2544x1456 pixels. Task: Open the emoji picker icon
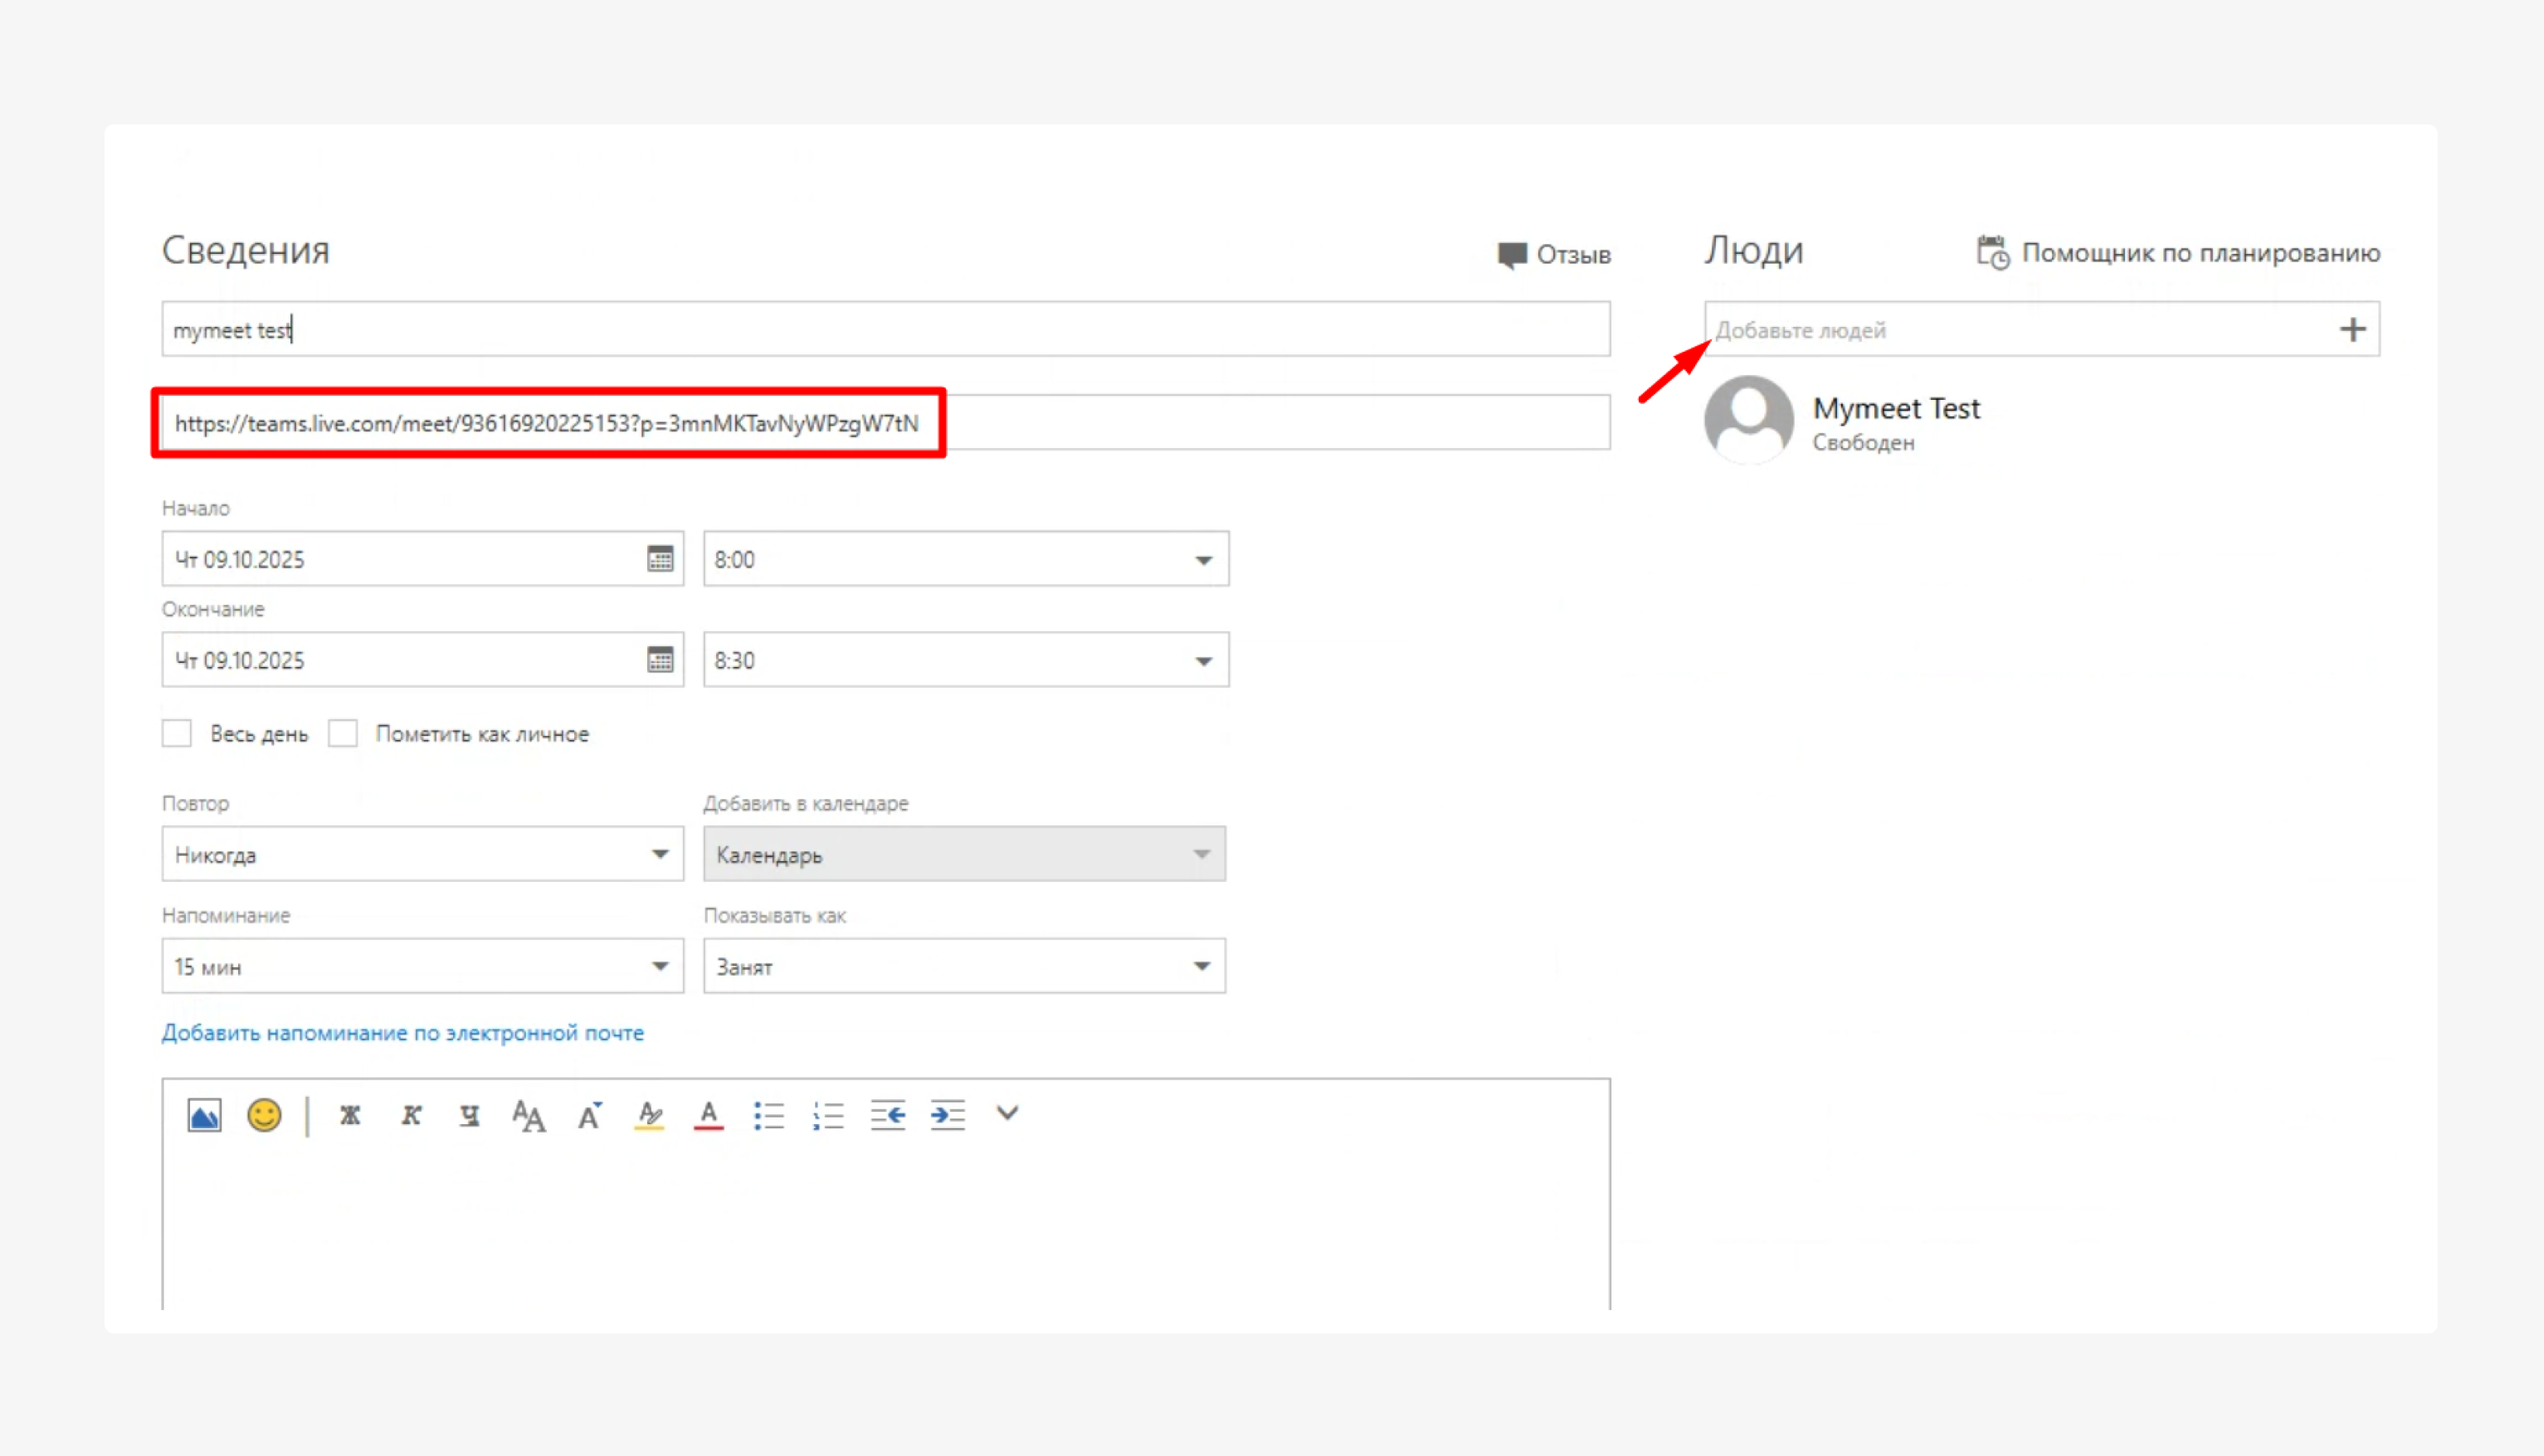[264, 1115]
